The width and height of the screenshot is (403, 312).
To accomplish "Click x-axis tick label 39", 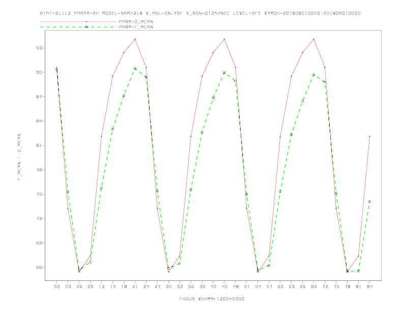I will click(x=202, y=287).
